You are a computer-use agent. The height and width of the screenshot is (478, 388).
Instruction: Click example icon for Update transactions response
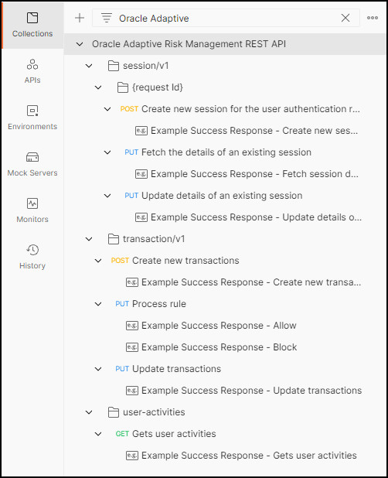click(132, 391)
